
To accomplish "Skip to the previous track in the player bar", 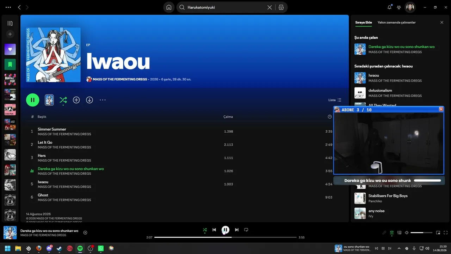I will pyautogui.click(x=214, y=230).
